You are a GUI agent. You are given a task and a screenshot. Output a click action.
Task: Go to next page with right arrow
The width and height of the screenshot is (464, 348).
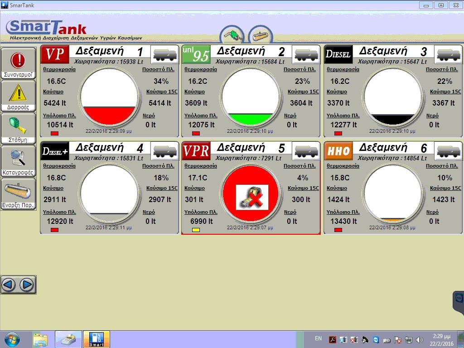27,285
